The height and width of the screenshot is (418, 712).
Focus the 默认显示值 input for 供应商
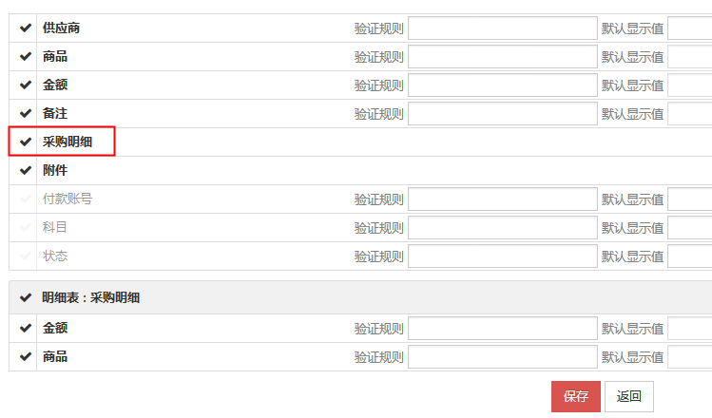(x=689, y=28)
